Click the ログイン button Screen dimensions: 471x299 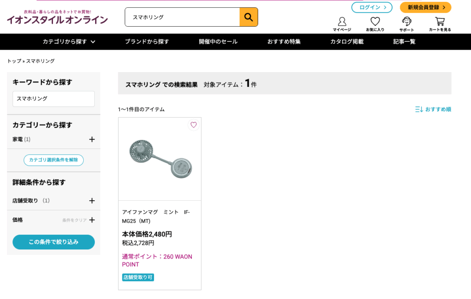click(x=372, y=7)
